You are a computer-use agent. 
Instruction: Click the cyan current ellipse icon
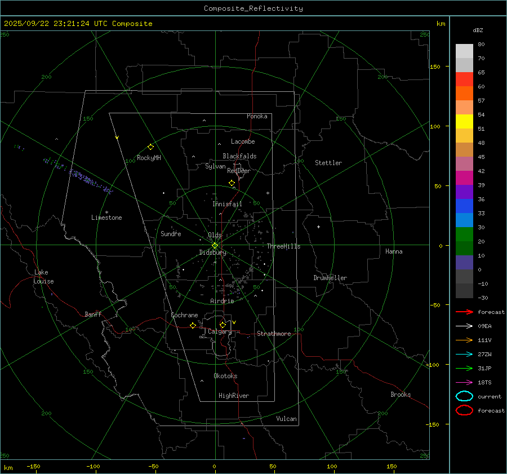(x=464, y=396)
